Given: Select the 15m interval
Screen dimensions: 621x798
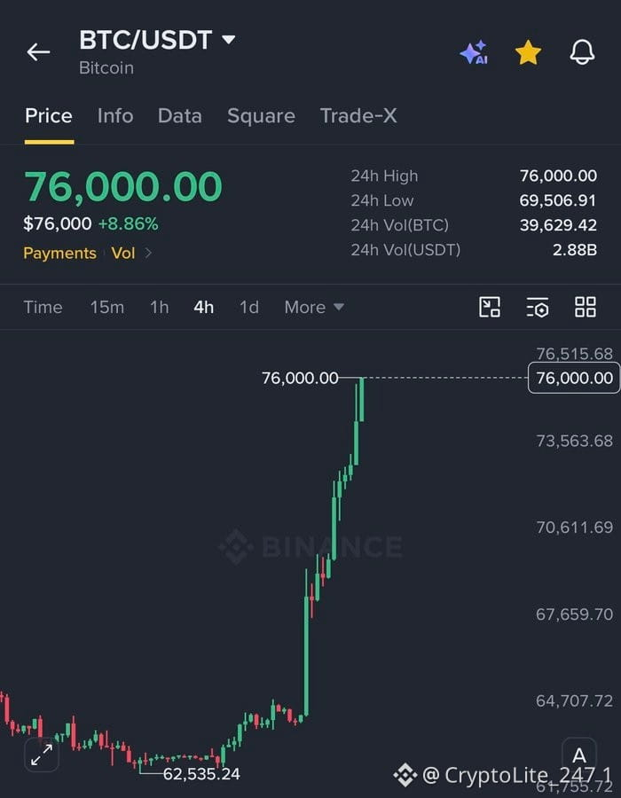Looking at the screenshot, I should (x=107, y=307).
